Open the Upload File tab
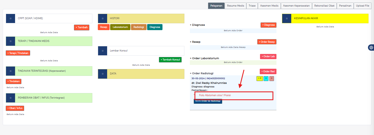This screenshot has width=374, height=135. [362, 6]
